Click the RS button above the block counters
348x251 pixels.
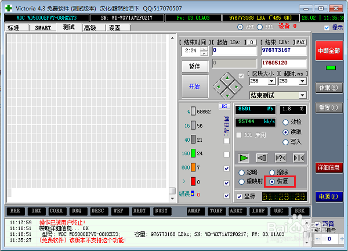pyautogui.click(x=224, y=106)
